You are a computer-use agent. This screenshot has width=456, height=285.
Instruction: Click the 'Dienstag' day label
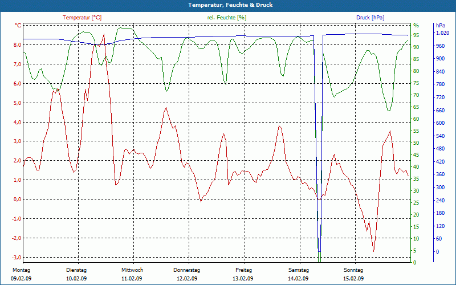pyautogui.click(x=76, y=270)
